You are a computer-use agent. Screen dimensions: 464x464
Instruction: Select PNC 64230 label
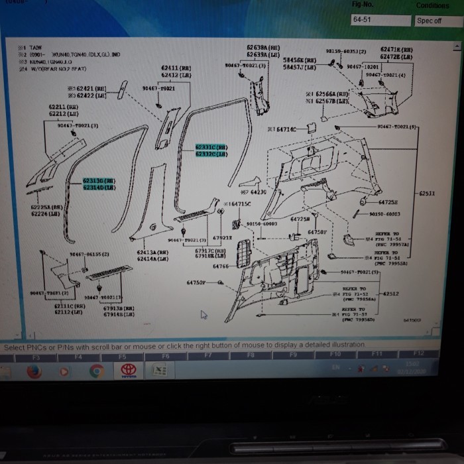259,192
